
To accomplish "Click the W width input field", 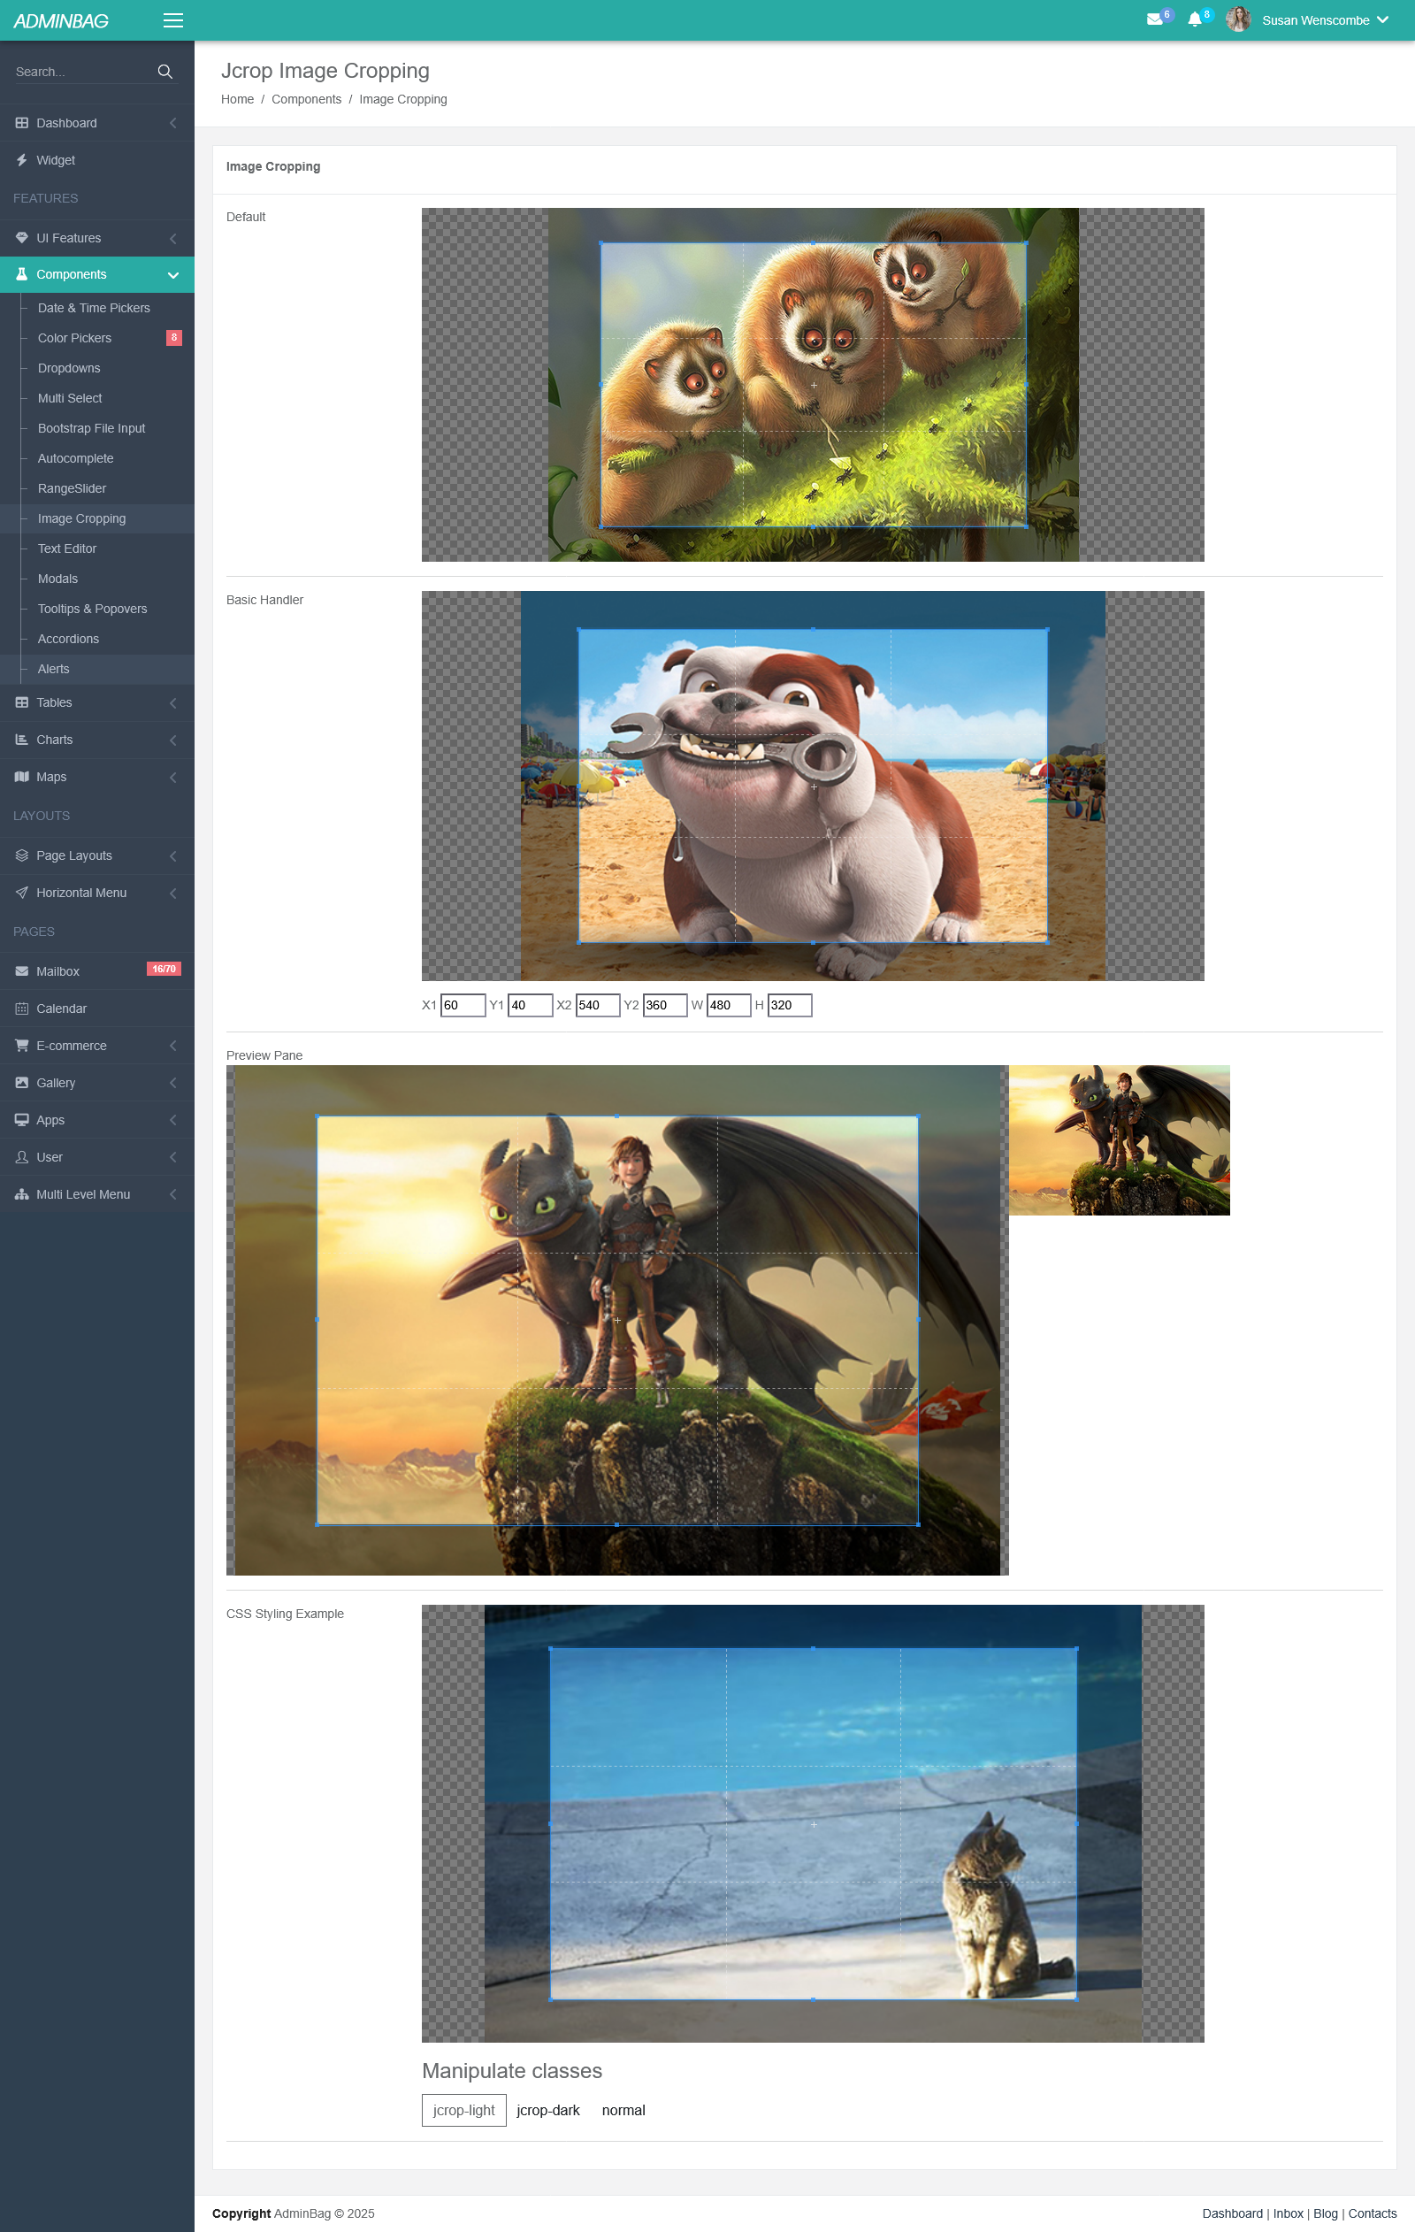I will click(730, 1005).
